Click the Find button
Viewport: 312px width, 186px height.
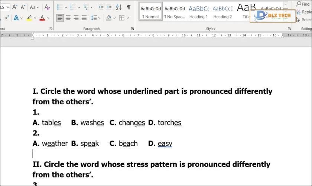click(303, 4)
